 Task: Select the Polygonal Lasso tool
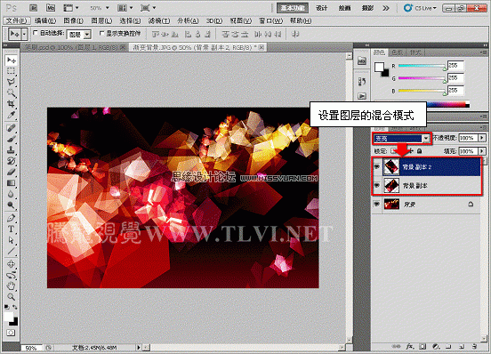click(11, 82)
